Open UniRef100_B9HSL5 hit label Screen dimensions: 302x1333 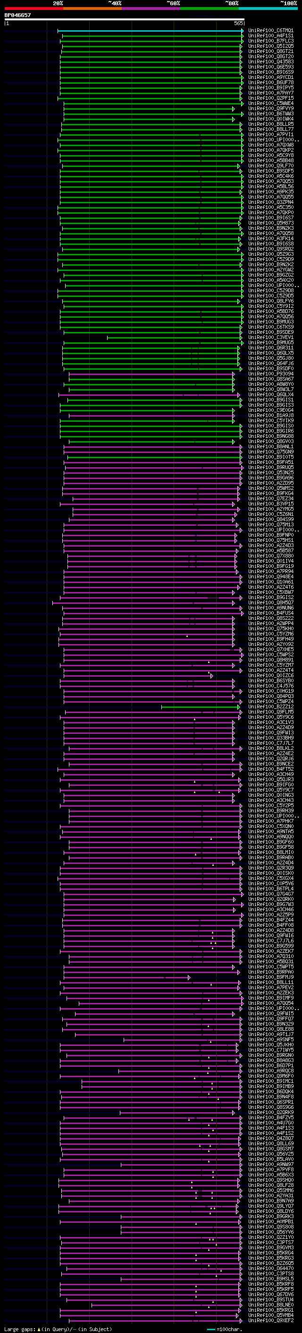[271, 1279]
